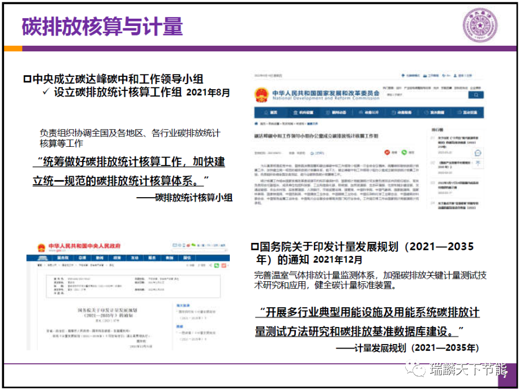Select the slide title 碳排放核算与计量
The image size is (524, 392).
click(x=102, y=27)
